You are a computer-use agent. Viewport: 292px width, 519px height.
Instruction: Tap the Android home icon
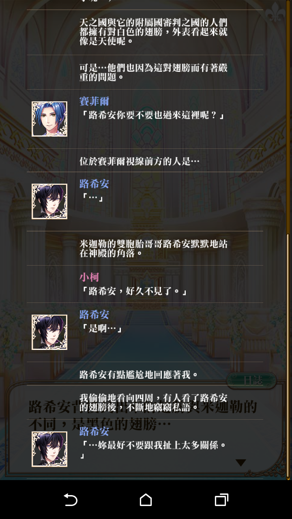[x=146, y=500]
